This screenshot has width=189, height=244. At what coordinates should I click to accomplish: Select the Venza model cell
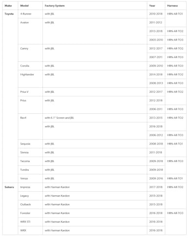point(30,179)
